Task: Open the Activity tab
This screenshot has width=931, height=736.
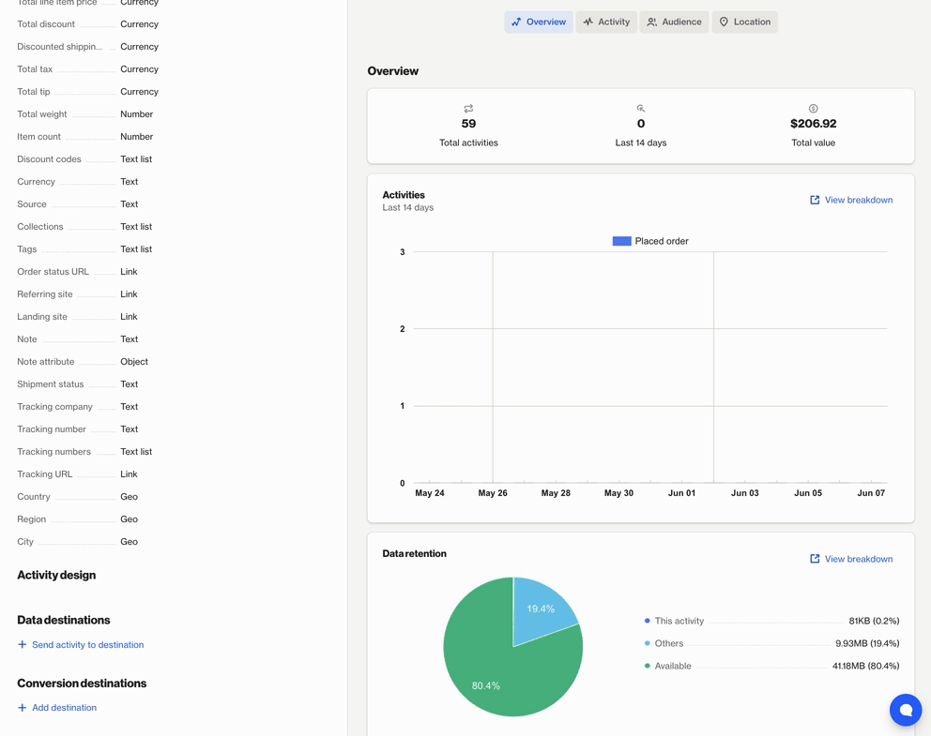Action: (606, 22)
